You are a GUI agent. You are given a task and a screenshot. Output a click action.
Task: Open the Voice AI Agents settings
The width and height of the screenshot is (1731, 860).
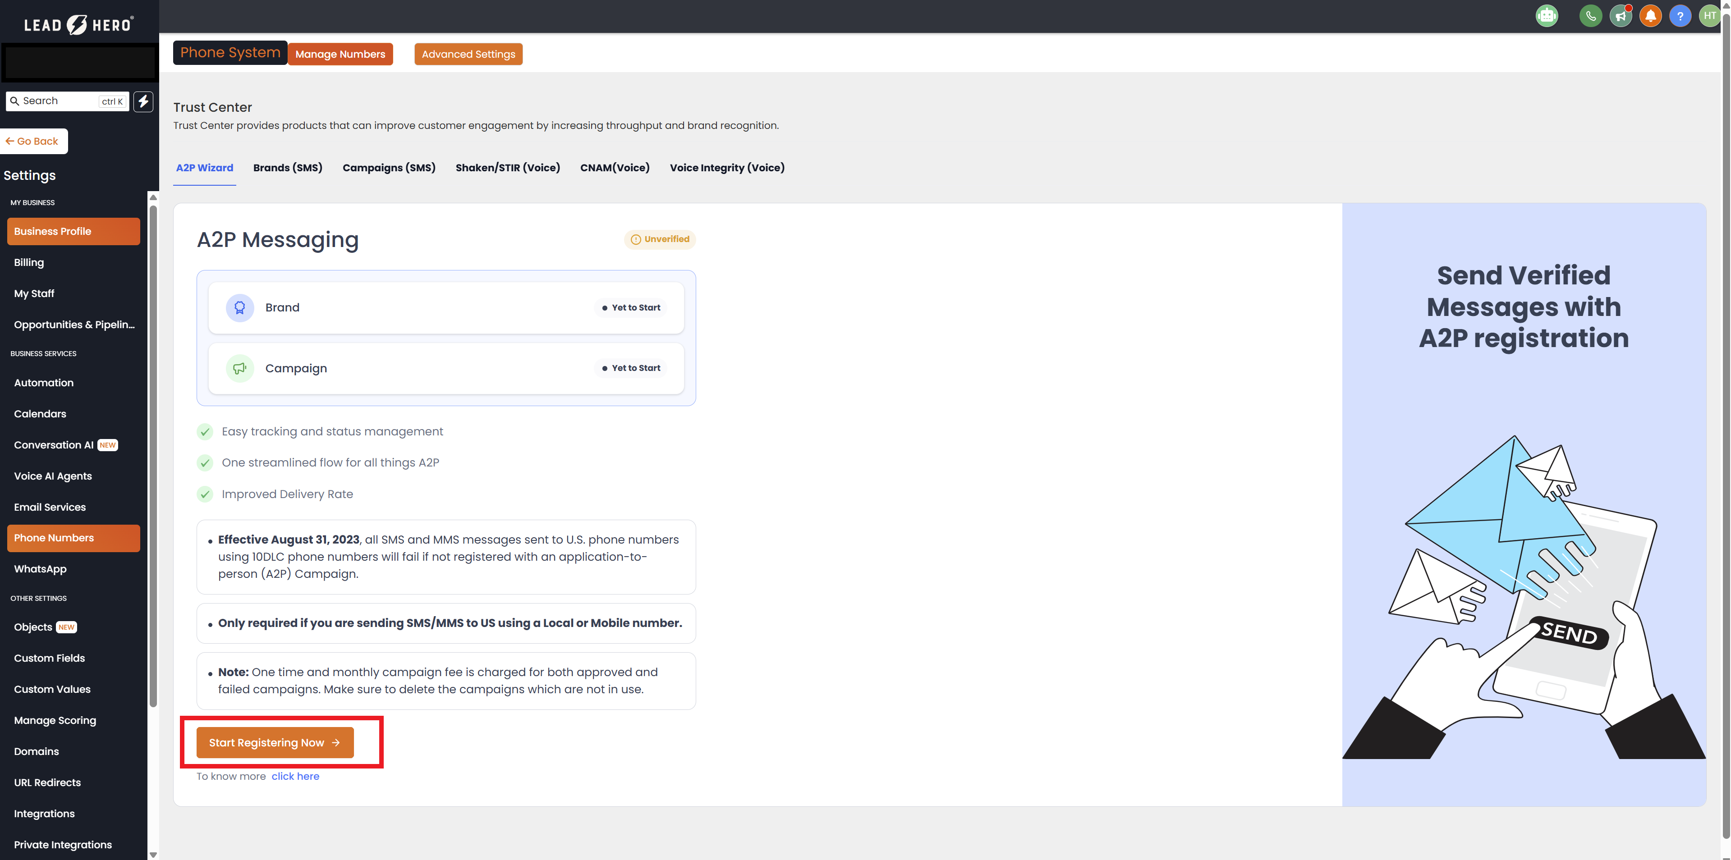[x=53, y=476]
